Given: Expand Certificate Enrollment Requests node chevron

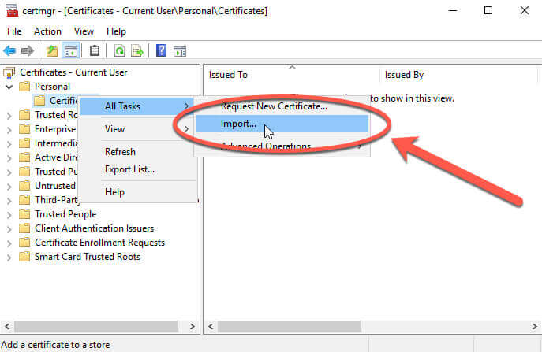Looking at the screenshot, I should [9, 243].
